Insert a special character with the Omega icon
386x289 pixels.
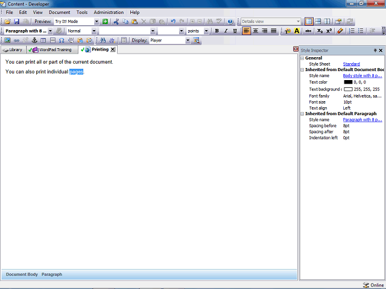point(62,40)
